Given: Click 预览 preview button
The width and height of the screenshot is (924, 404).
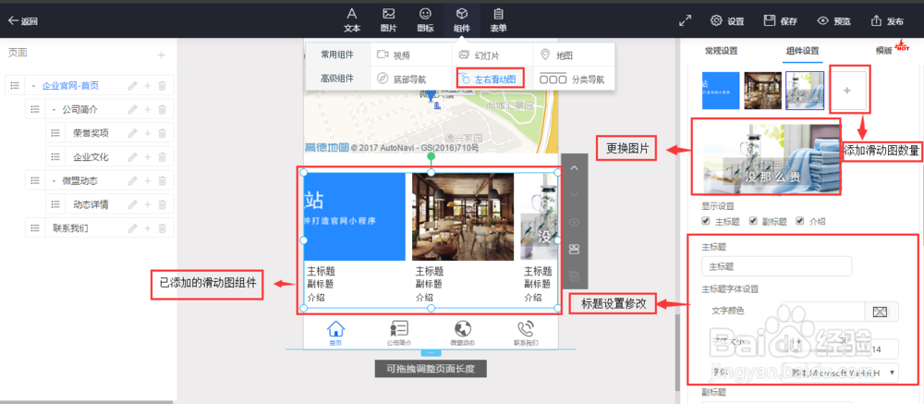Looking at the screenshot, I should coord(833,20).
